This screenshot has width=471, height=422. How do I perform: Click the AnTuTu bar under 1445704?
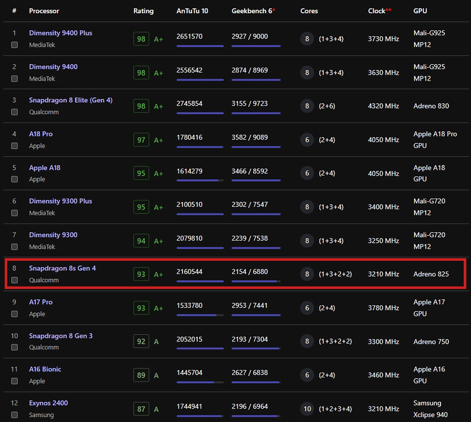[200, 382]
